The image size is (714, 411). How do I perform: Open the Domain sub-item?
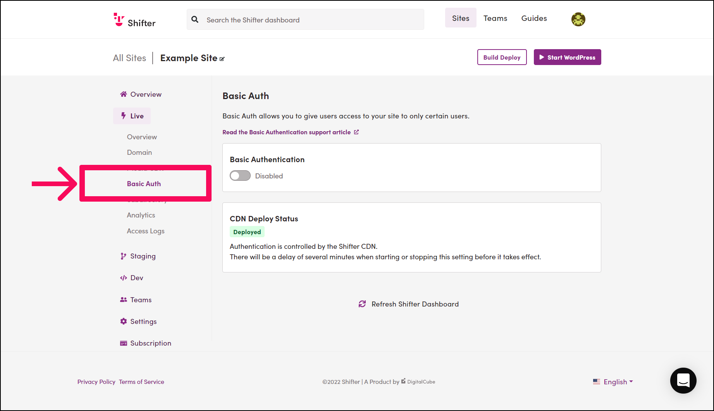coord(139,152)
